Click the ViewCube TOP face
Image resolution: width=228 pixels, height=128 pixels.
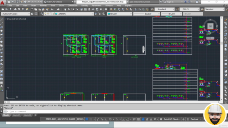click(x=211, y=26)
